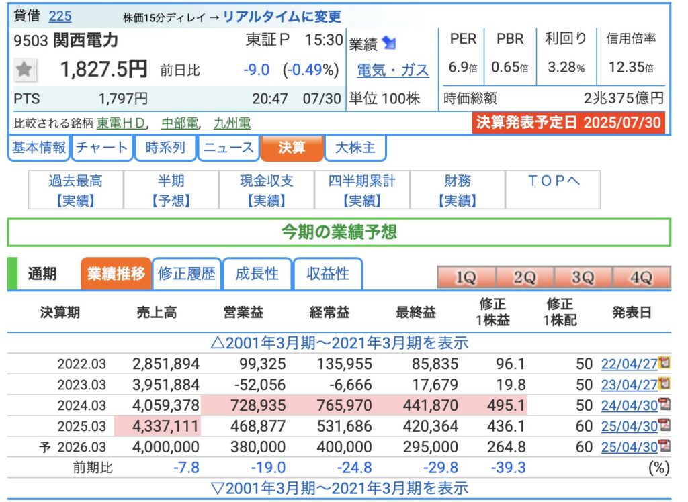The width and height of the screenshot is (688, 502).
Task: Click the highlighted ordinary profit 765,970
Action: click(x=345, y=405)
